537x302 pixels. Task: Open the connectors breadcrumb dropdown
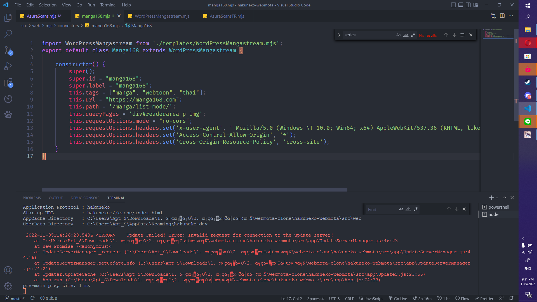click(68, 25)
